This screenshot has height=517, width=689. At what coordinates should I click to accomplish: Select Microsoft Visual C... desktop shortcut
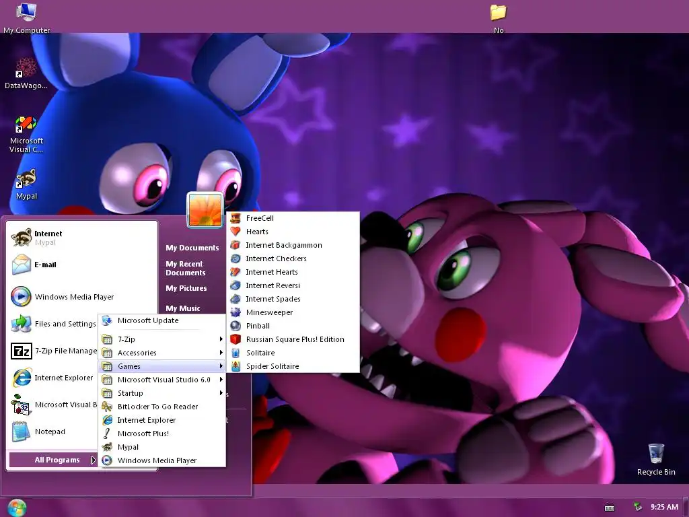26,135
